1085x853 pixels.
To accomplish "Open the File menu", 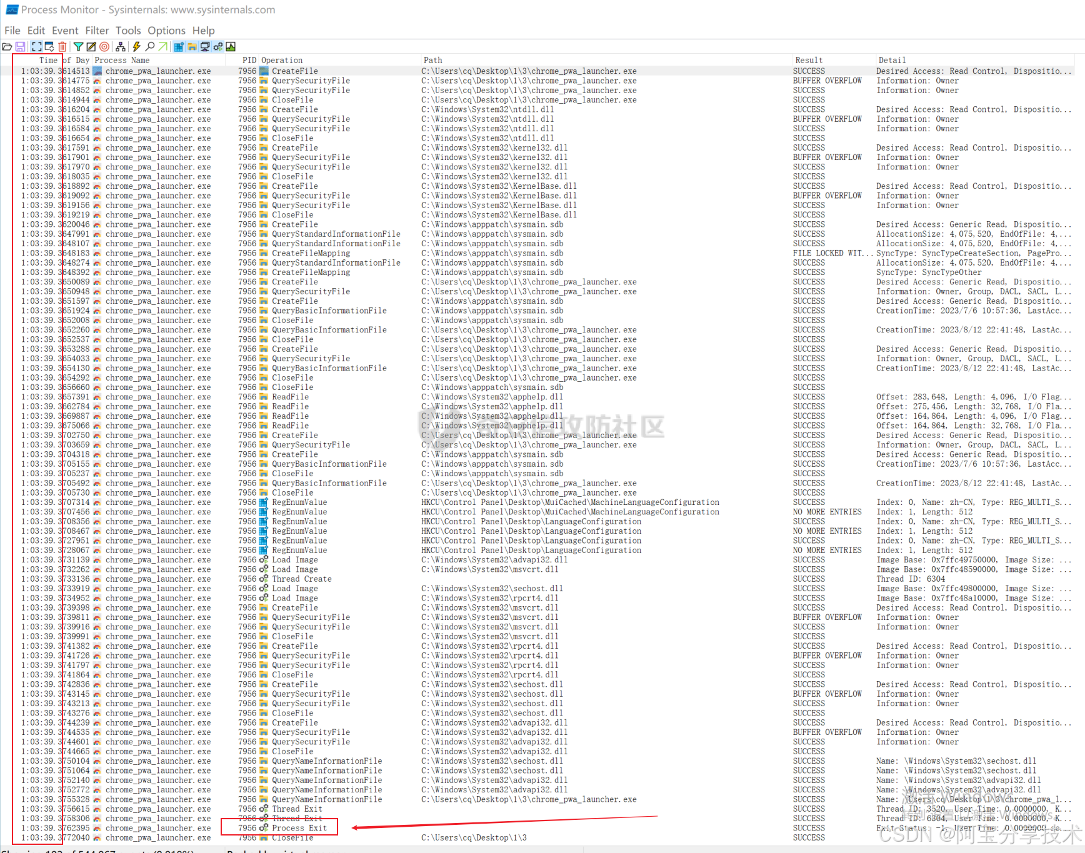I will (x=12, y=31).
